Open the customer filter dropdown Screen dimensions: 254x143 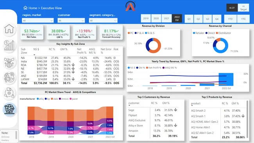coord(71,20)
